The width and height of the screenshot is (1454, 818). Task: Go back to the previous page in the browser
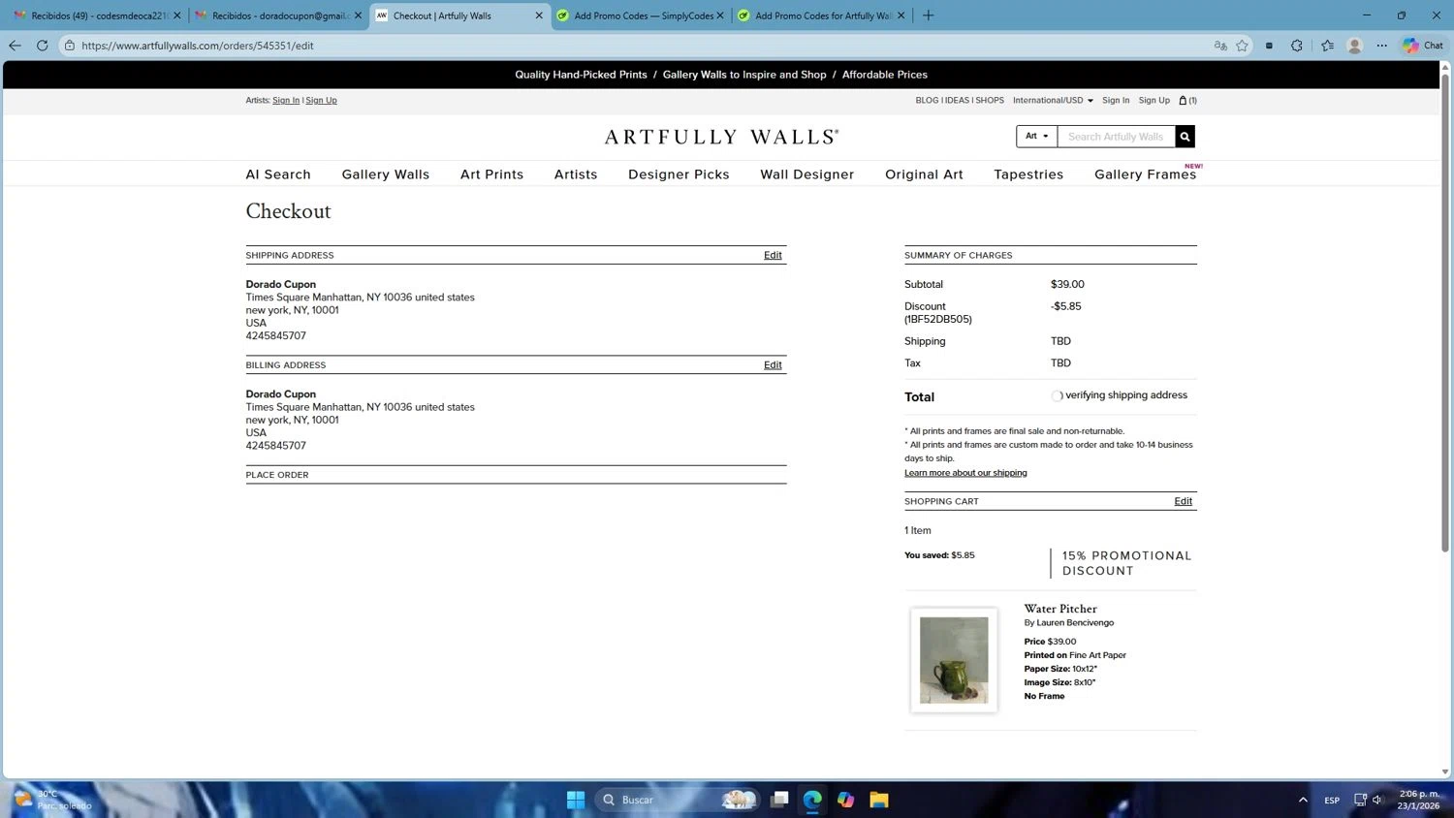[x=15, y=46]
